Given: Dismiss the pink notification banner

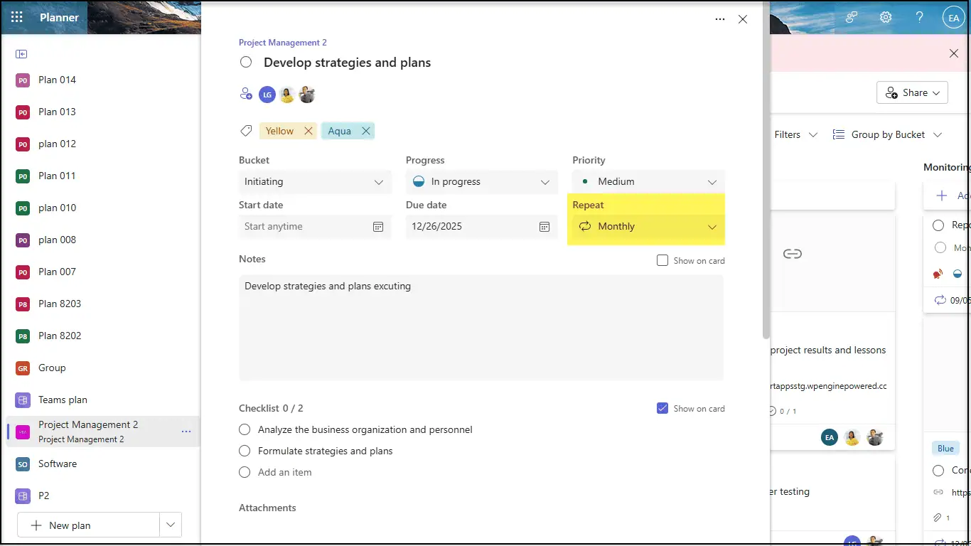Looking at the screenshot, I should point(954,53).
